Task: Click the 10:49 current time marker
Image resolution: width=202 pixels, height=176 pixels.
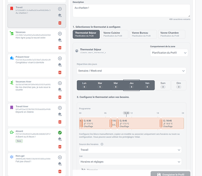Action: (126, 113)
